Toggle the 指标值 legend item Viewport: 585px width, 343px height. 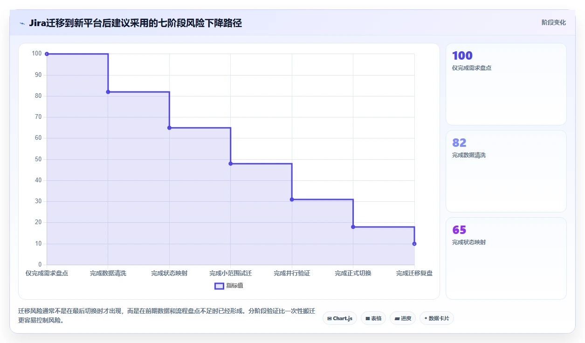click(229, 286)
